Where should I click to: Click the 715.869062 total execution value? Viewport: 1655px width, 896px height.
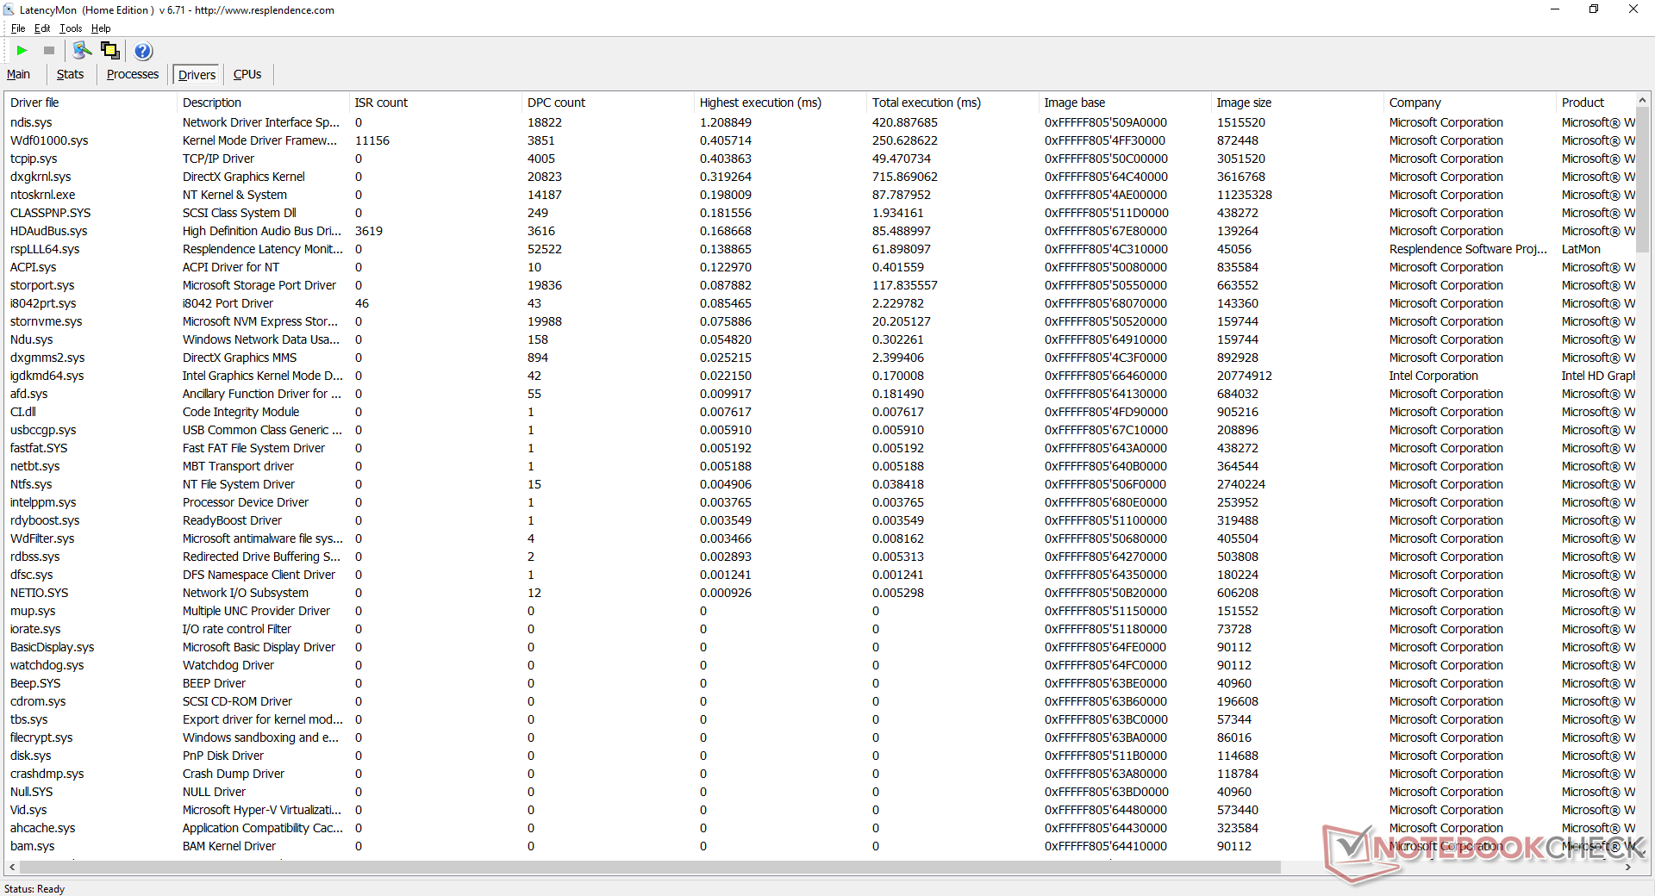pos(904,177)
